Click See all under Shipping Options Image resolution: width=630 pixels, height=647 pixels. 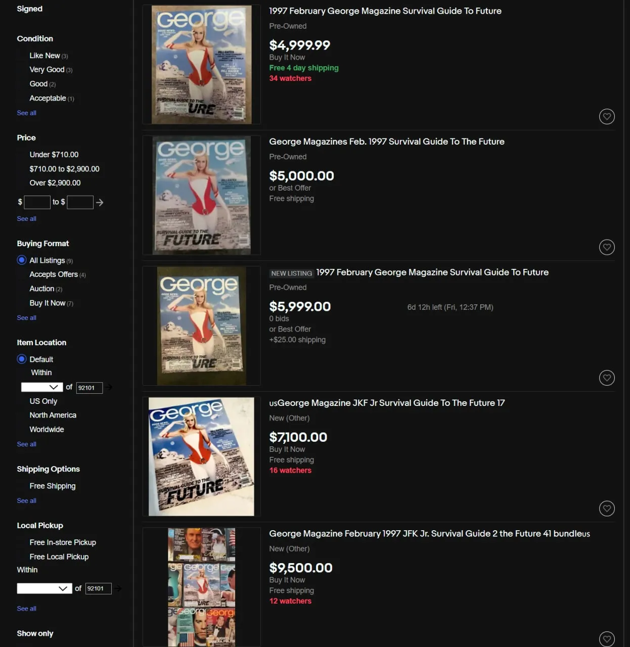(x=27, y=501)
